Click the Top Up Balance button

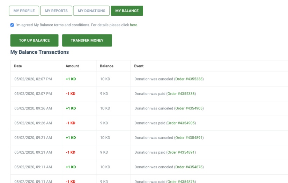34,40
